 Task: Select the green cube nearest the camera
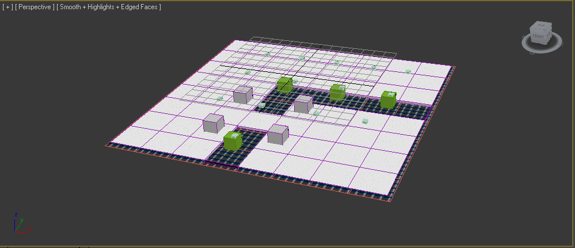point(233,141)
